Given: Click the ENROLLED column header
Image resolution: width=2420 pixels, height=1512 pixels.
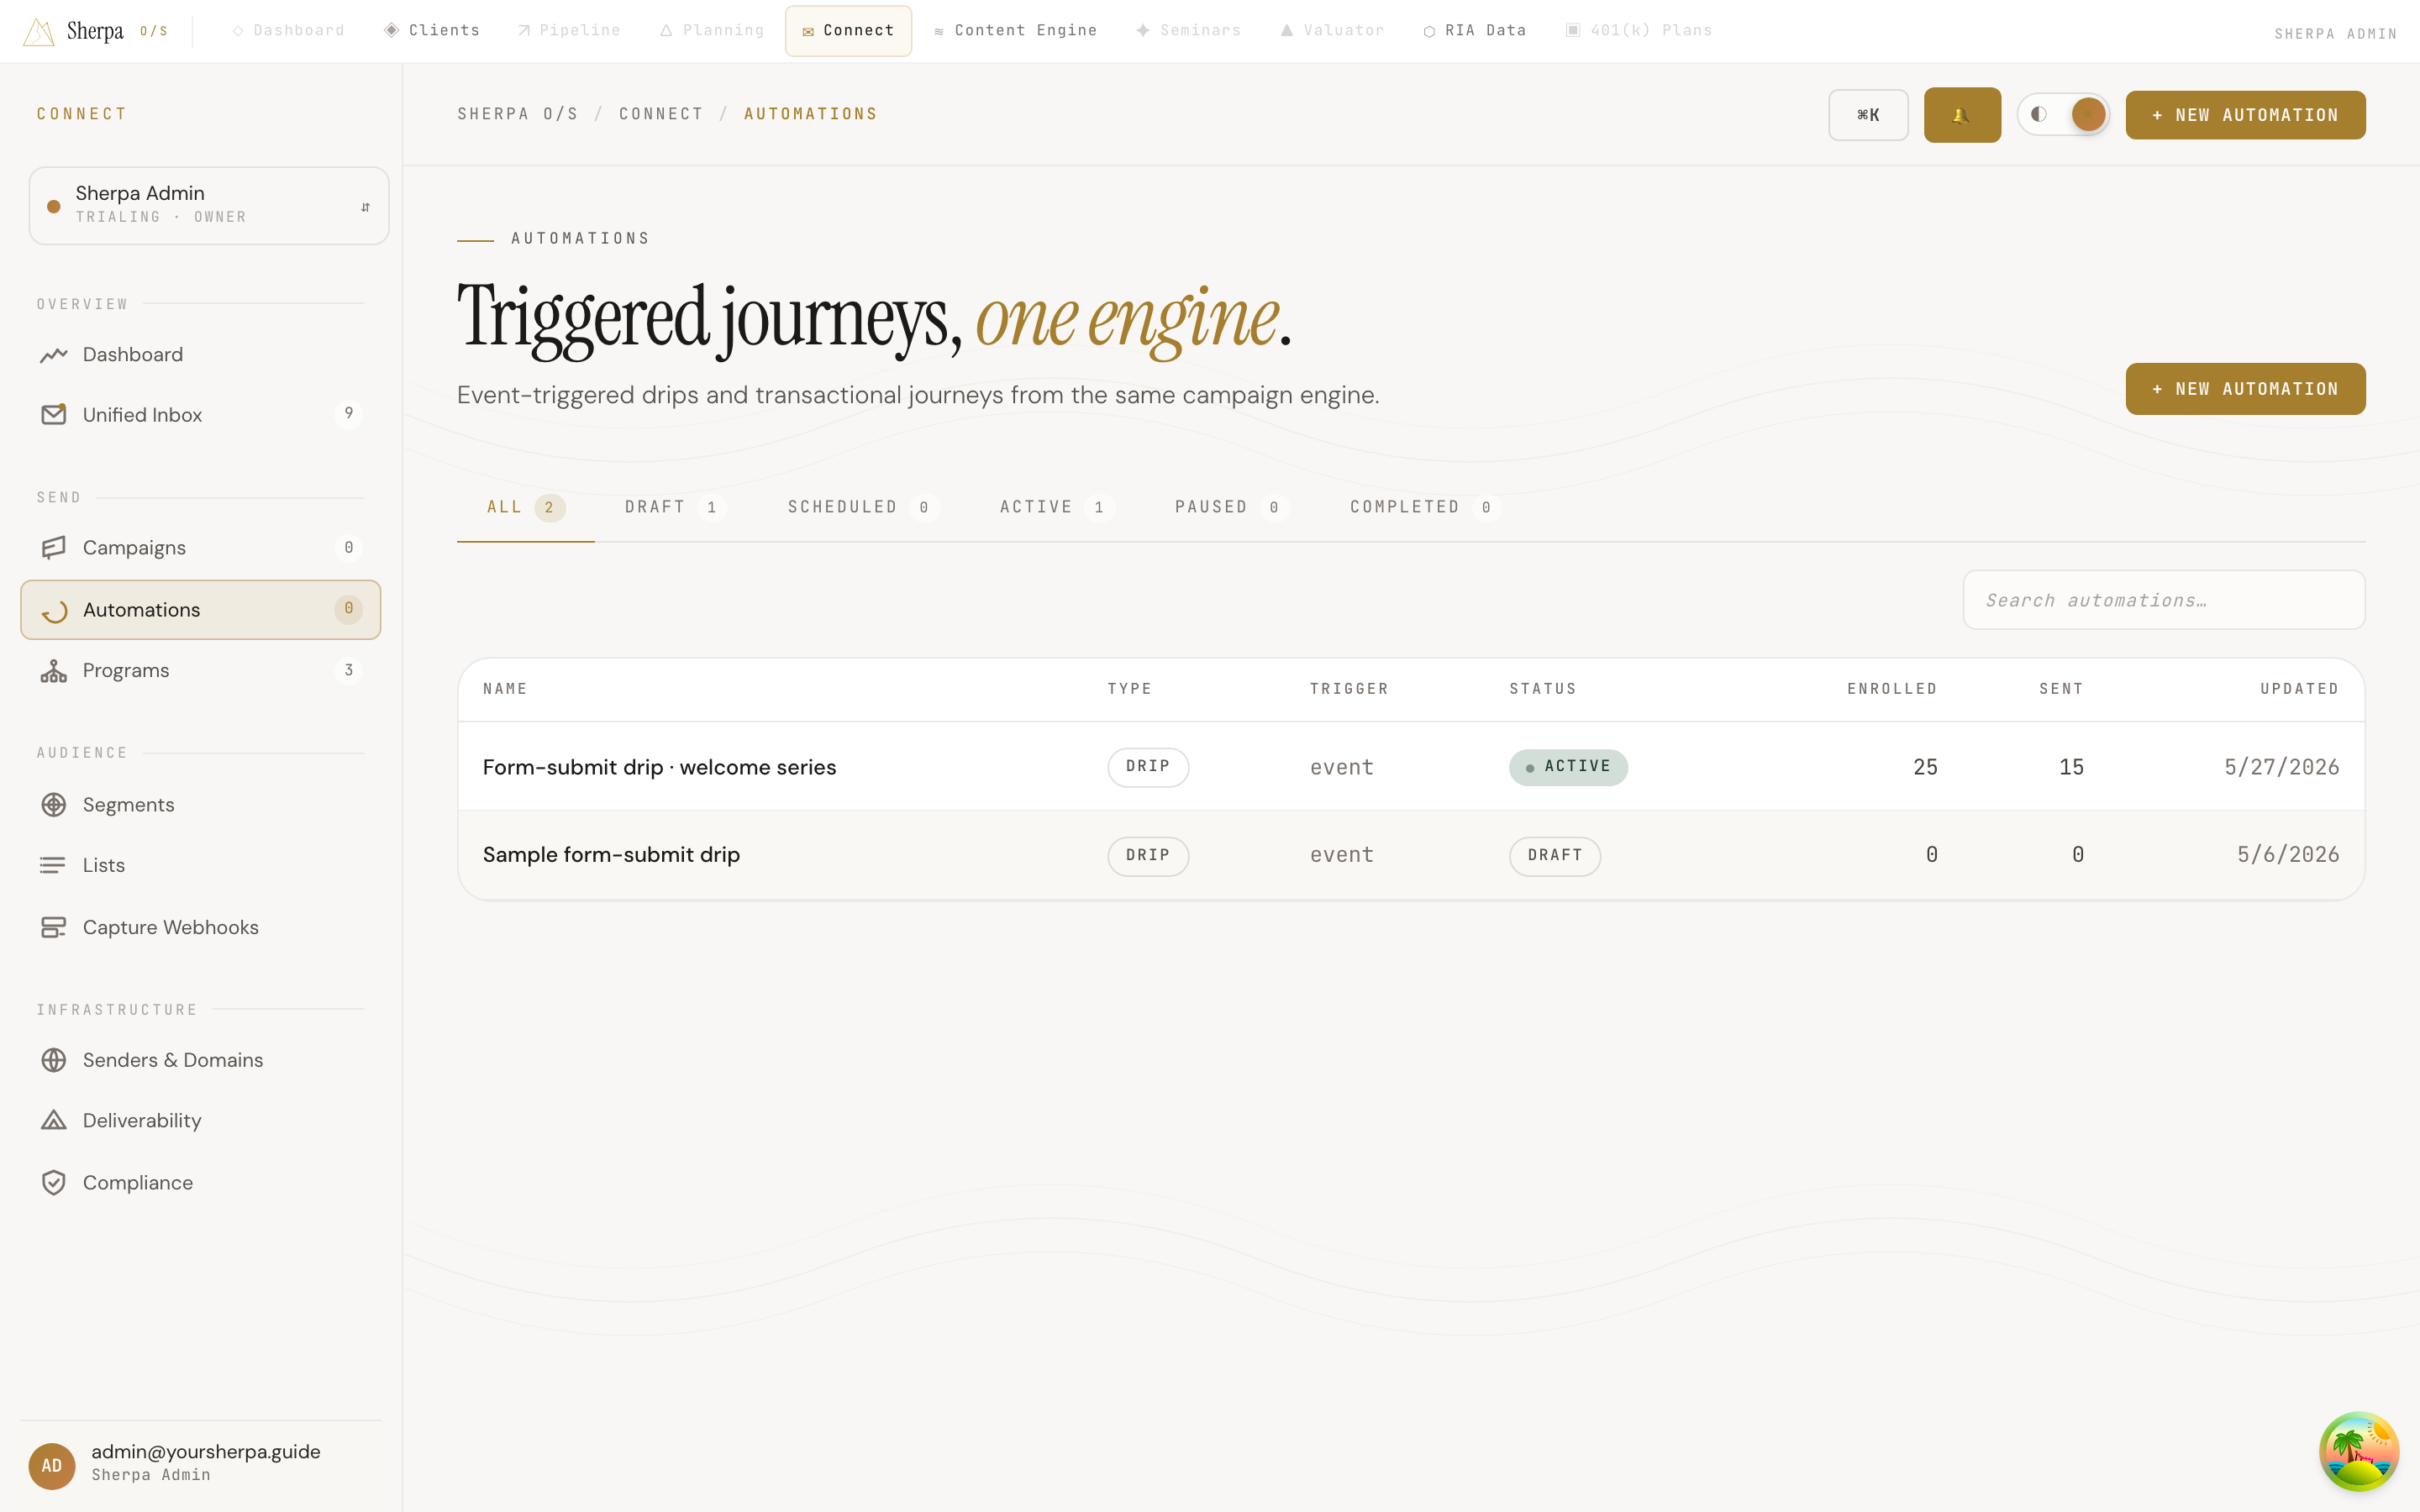Looking at the screenshot, I should (x=1892, y=689).
